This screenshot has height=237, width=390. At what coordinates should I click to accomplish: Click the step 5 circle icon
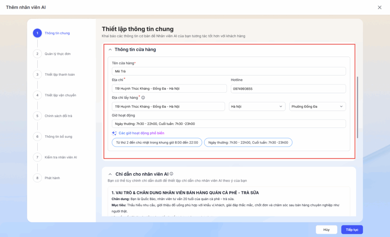[37, 116]
